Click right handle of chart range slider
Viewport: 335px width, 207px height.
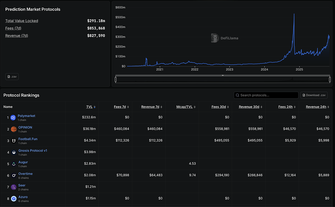(330, 80)
